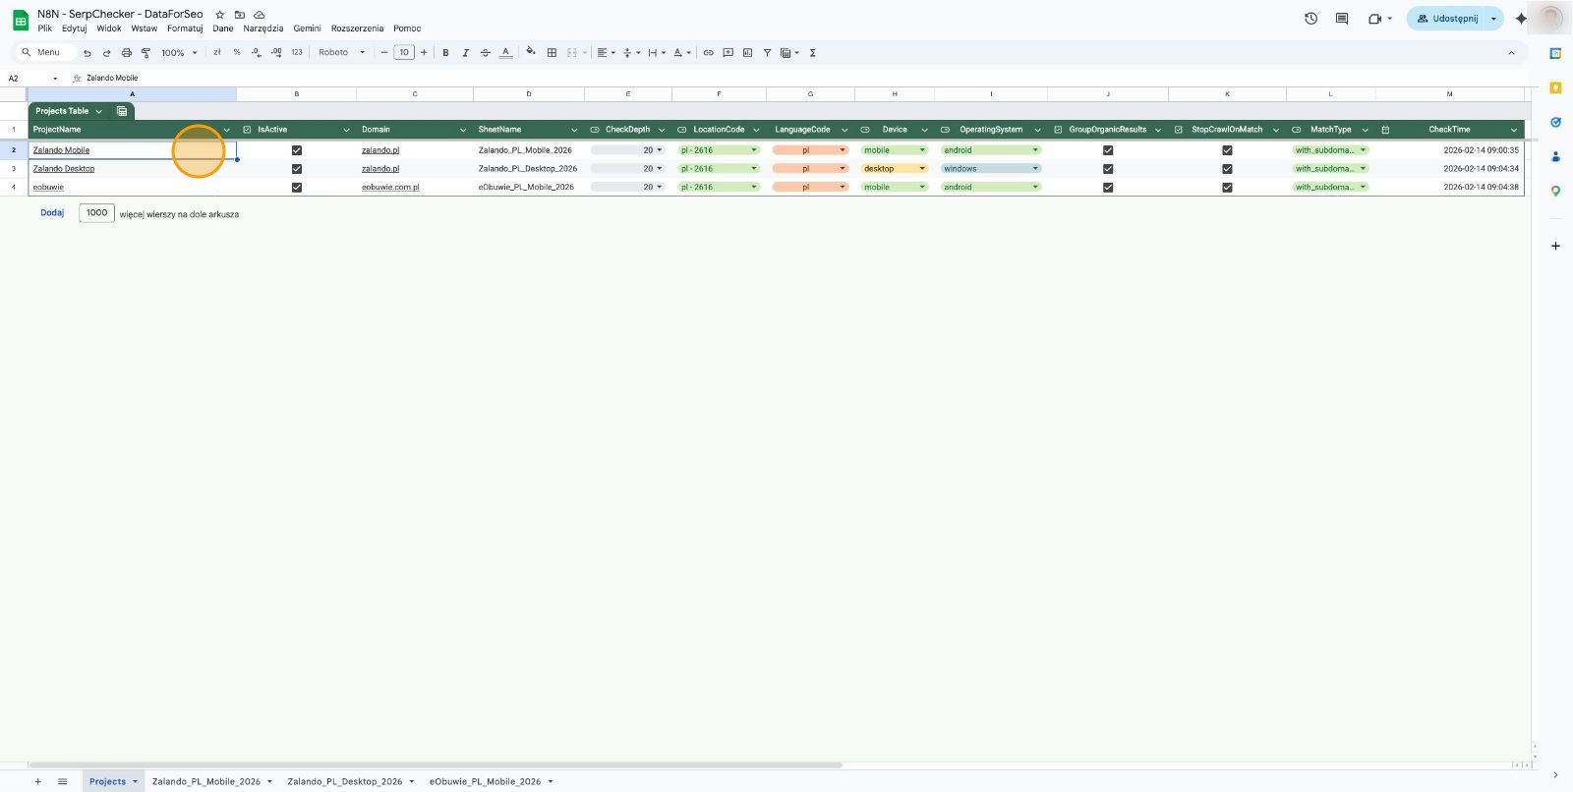Toggle IsActive checkbox for Zalando Desktop

click(296, 169)
